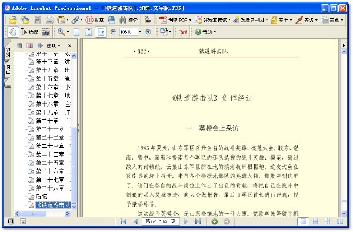Set Actual Size page view

point(76,32)
